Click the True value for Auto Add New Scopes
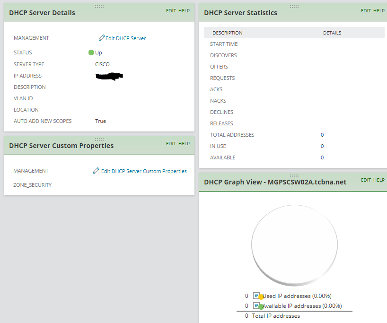The width and height of the screenshot is (387, 323). click(100, 121)
